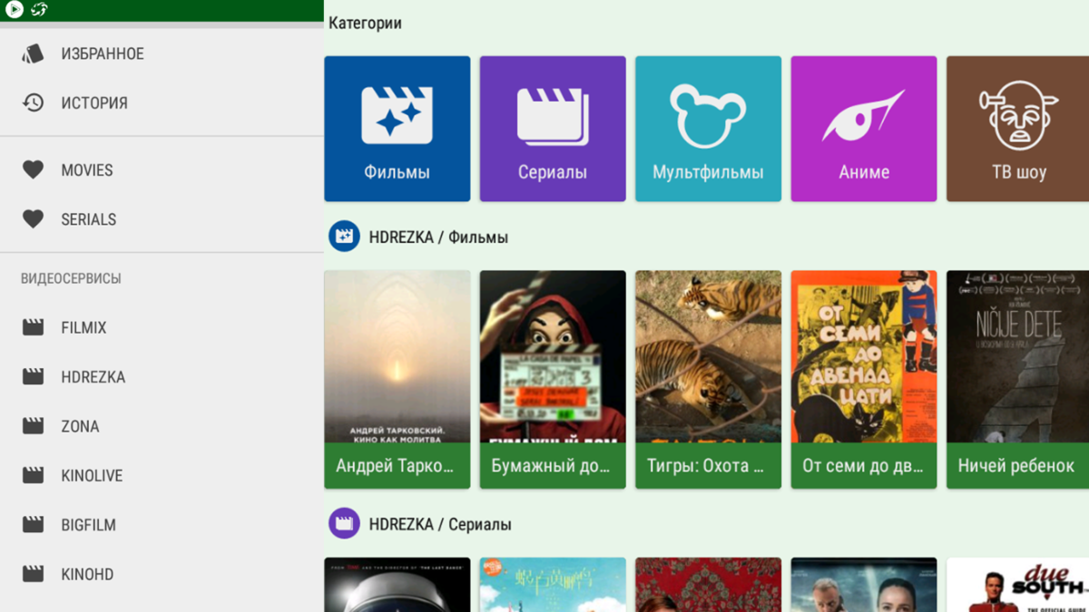This screenshot has height=612, width=1089.
Task: Open the ТВ шоу category tile
Action: [x=1018, y=129]
